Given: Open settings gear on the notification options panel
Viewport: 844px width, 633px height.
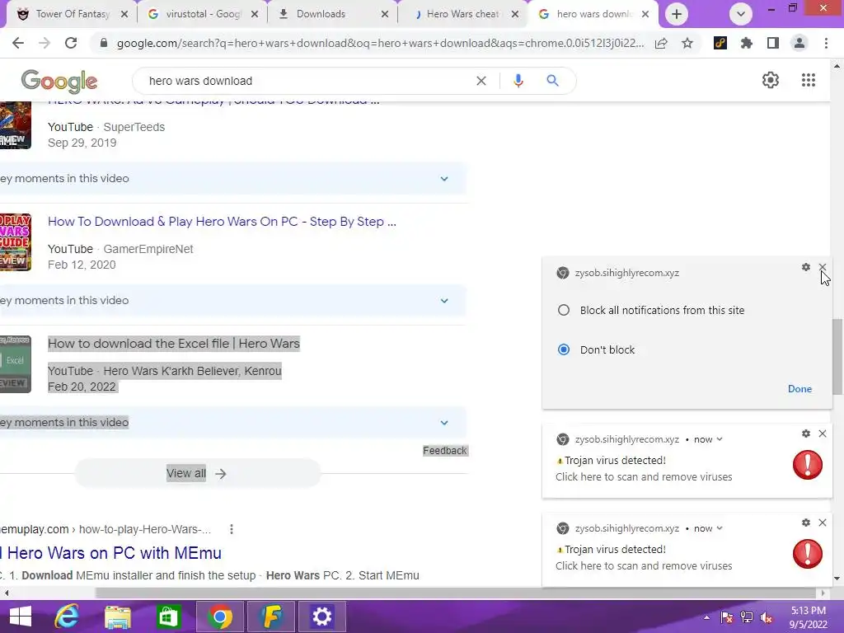Looking at the screenshot, I should coord(806,267).
